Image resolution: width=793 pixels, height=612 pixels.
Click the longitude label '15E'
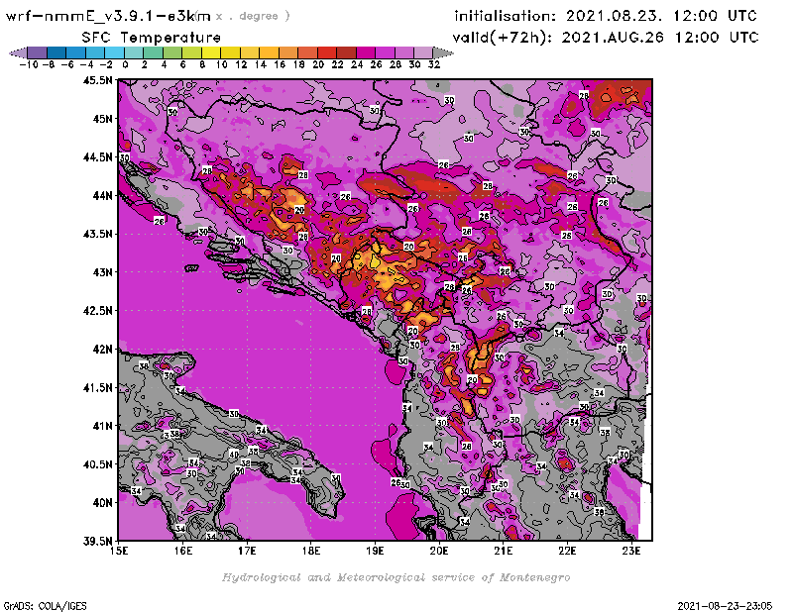tap(119, 551)
